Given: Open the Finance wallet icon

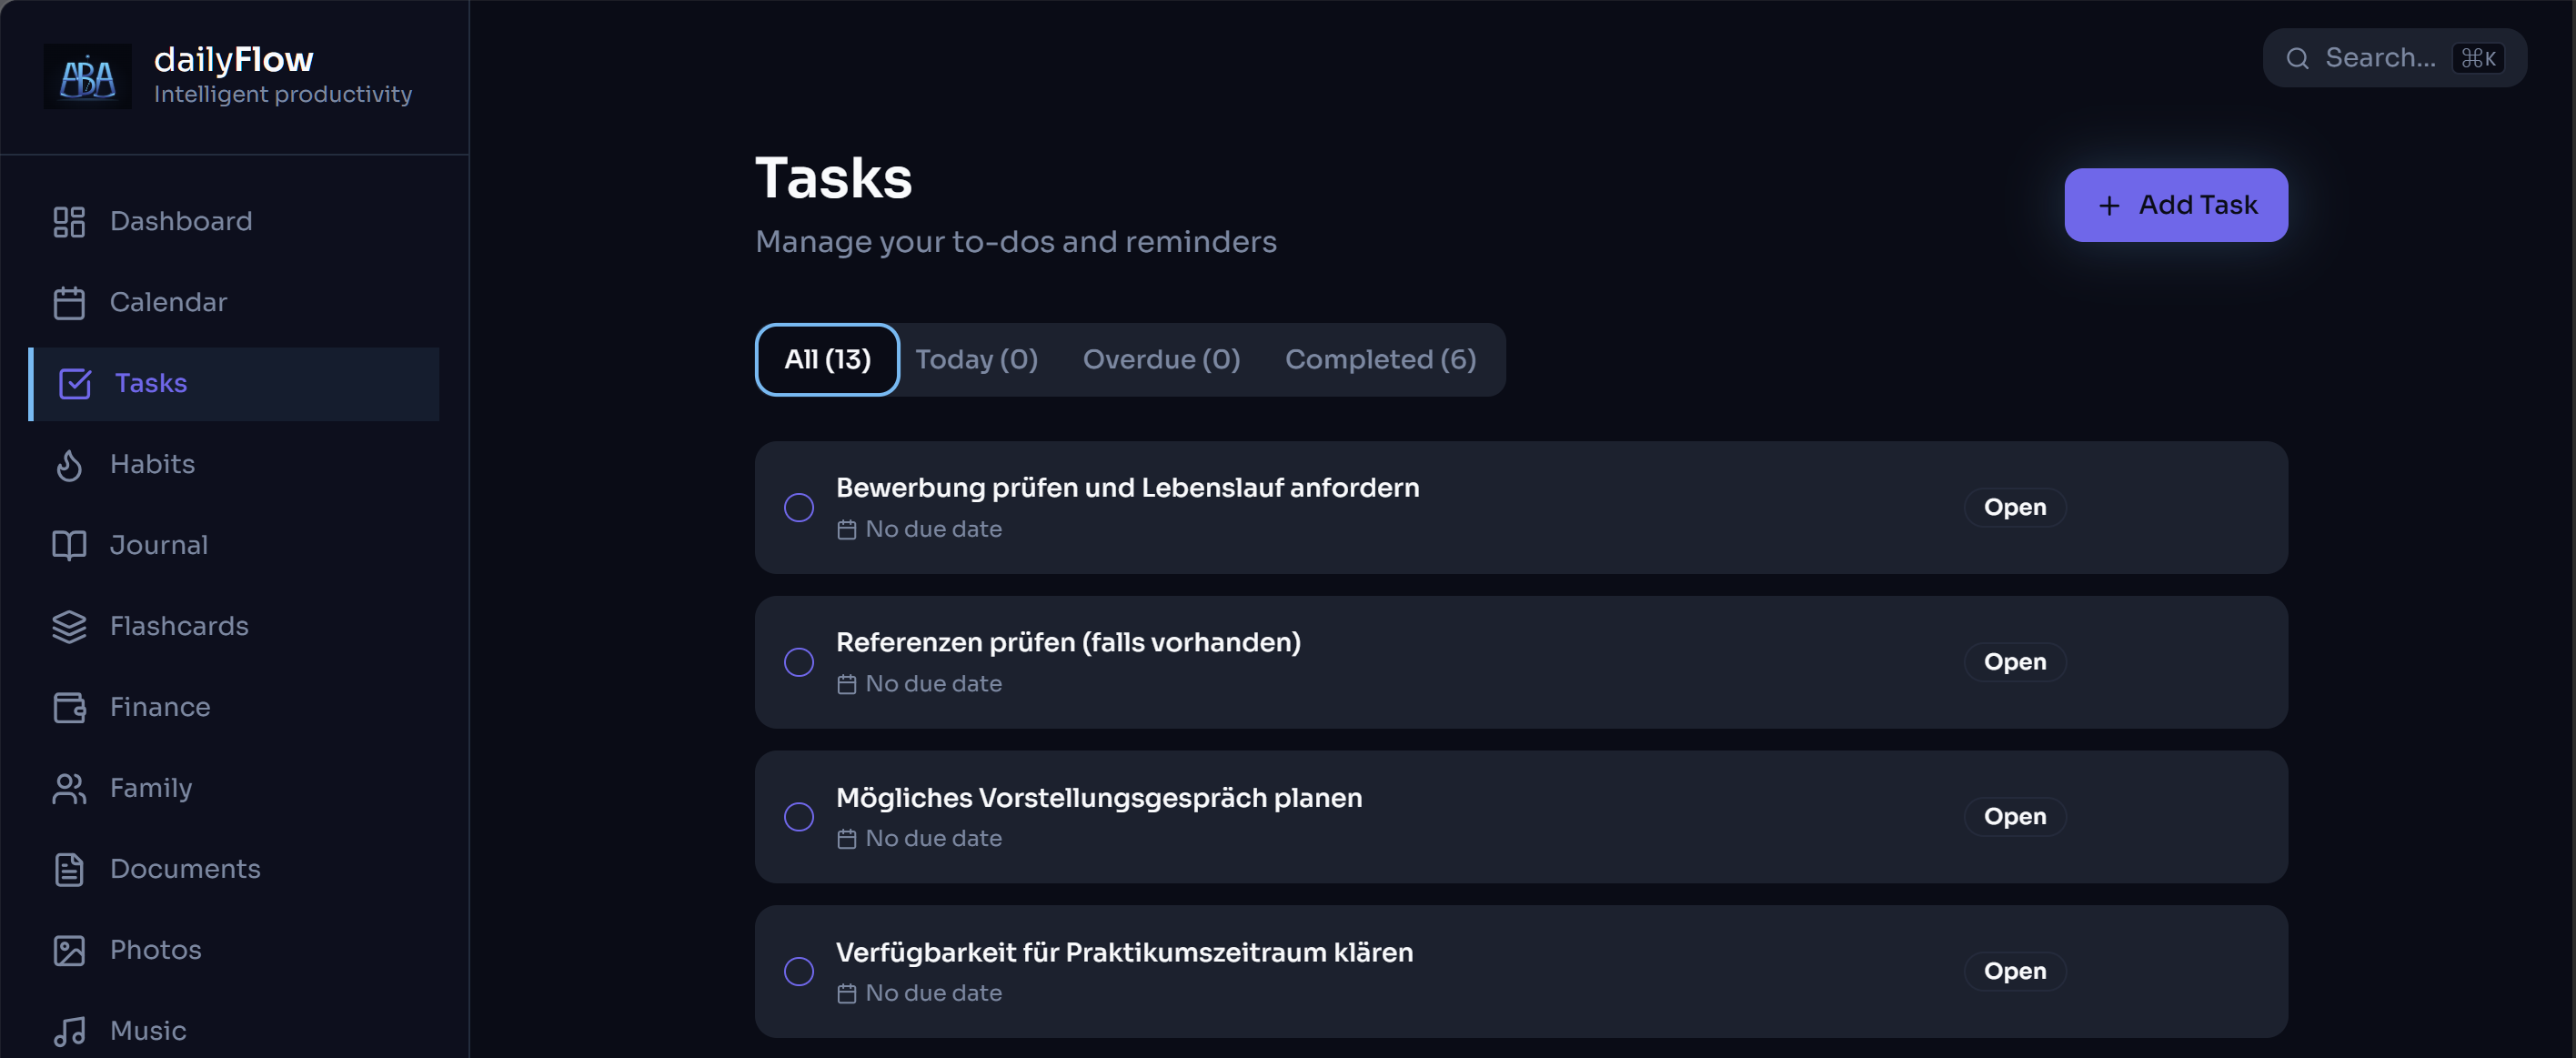Looking at the screenshot, I should coord(69,708).
